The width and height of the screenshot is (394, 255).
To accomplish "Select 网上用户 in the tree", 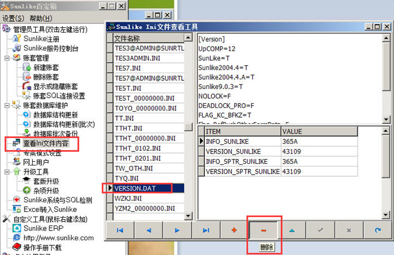I will pyautogui.click(x=36, y=162).
